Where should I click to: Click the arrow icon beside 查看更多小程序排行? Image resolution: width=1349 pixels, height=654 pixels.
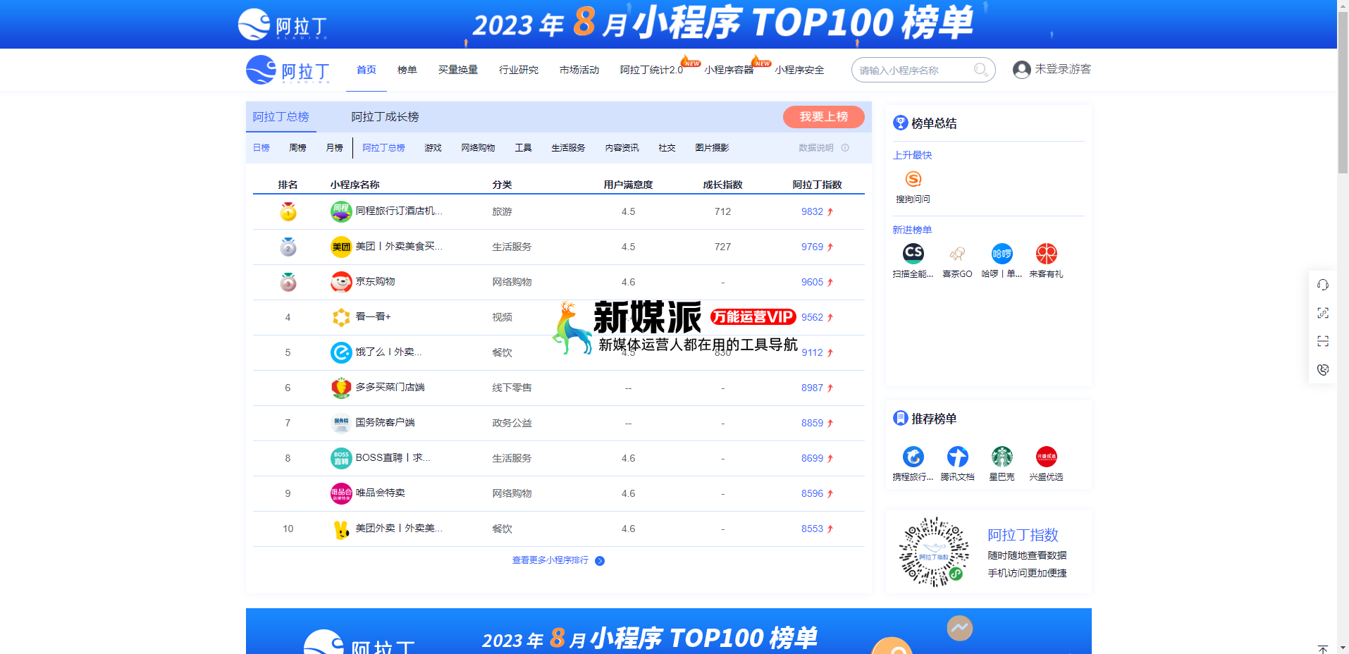[600, 561]
